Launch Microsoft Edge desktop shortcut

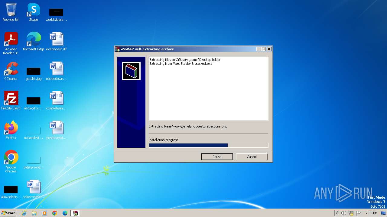coord(34,42)
